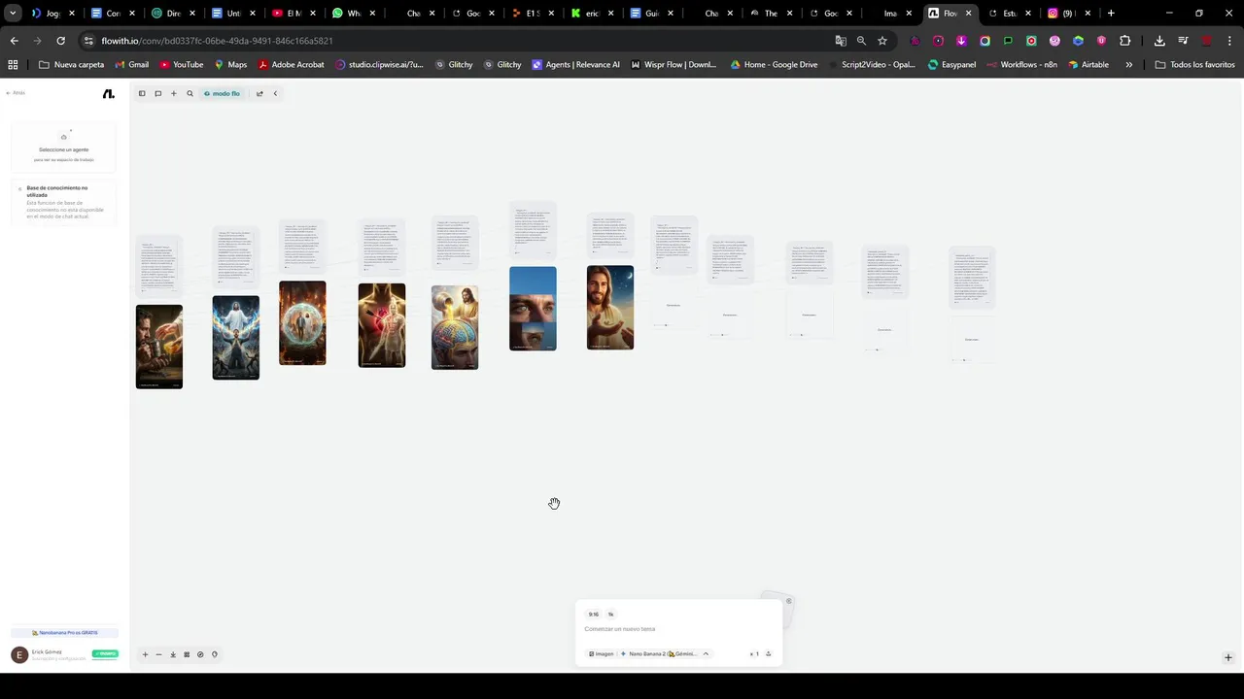Select the Imagen mode button

click(x=602, y=653)
